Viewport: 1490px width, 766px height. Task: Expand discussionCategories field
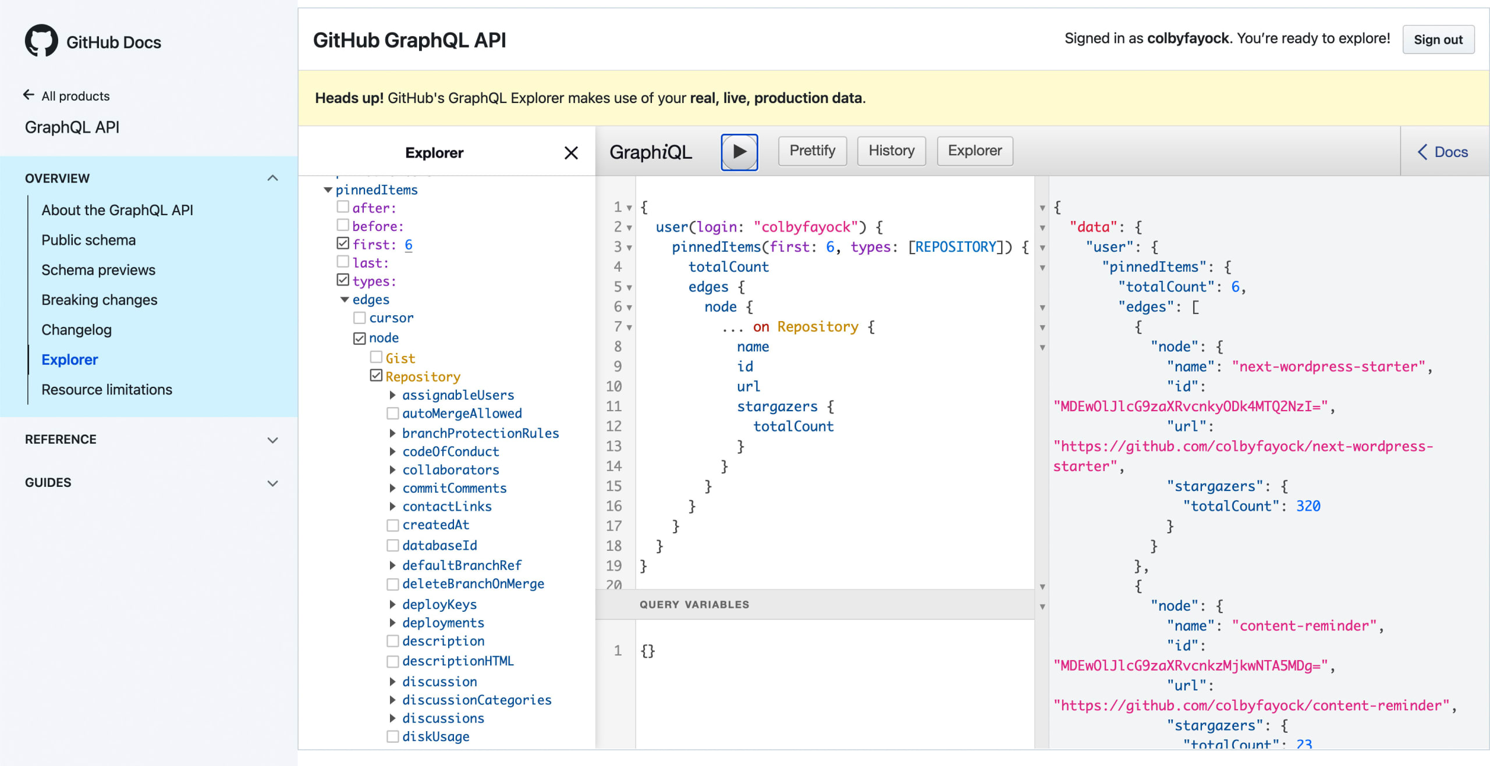click(392, 700)
